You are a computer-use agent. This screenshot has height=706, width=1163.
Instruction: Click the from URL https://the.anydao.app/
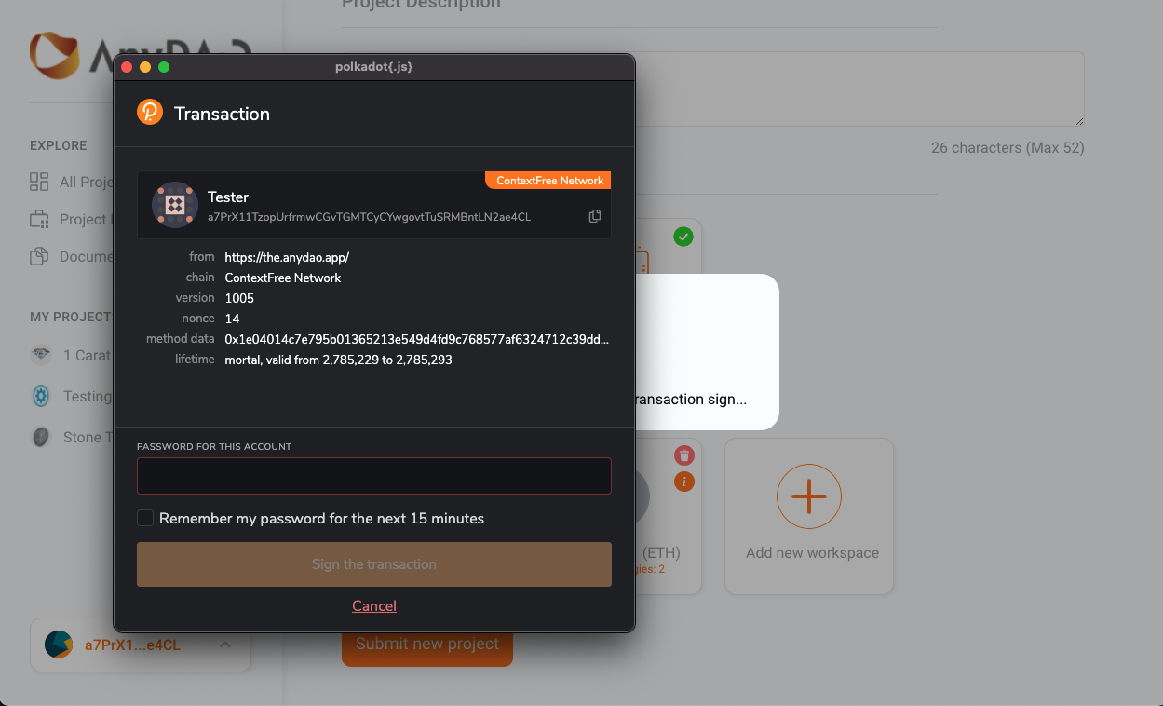click(x=287, y=257)
